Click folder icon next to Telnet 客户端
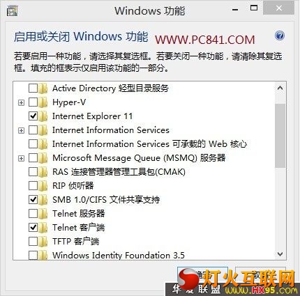300x296 pixels. [x=43, y=228]
